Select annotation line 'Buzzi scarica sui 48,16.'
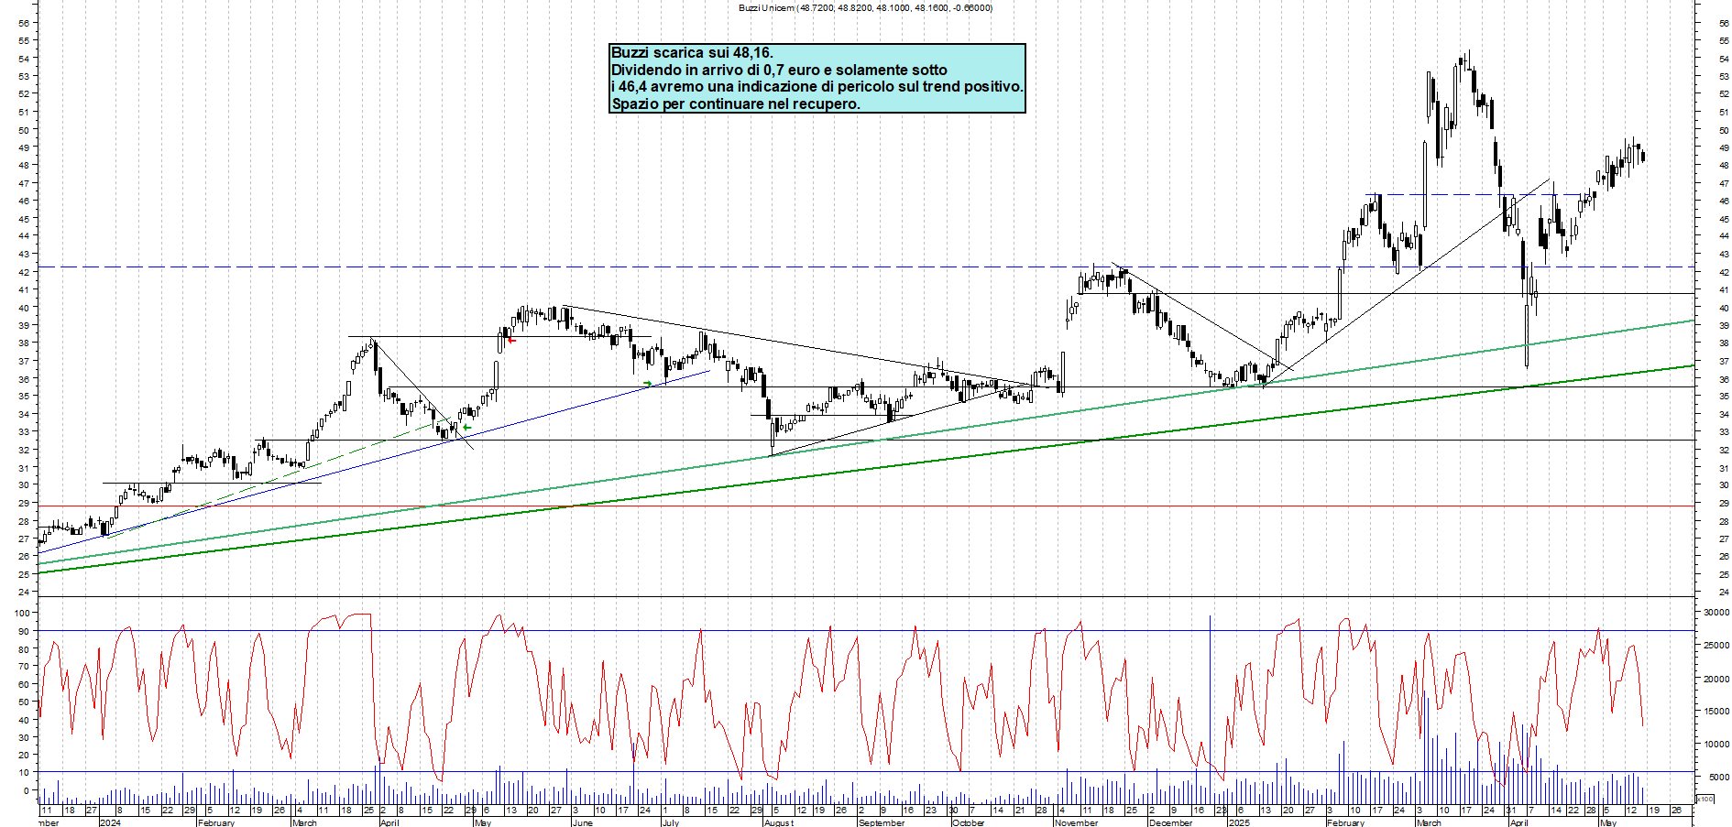The width and height of the screenshot is (1732, 827). [x=692, y=53]
